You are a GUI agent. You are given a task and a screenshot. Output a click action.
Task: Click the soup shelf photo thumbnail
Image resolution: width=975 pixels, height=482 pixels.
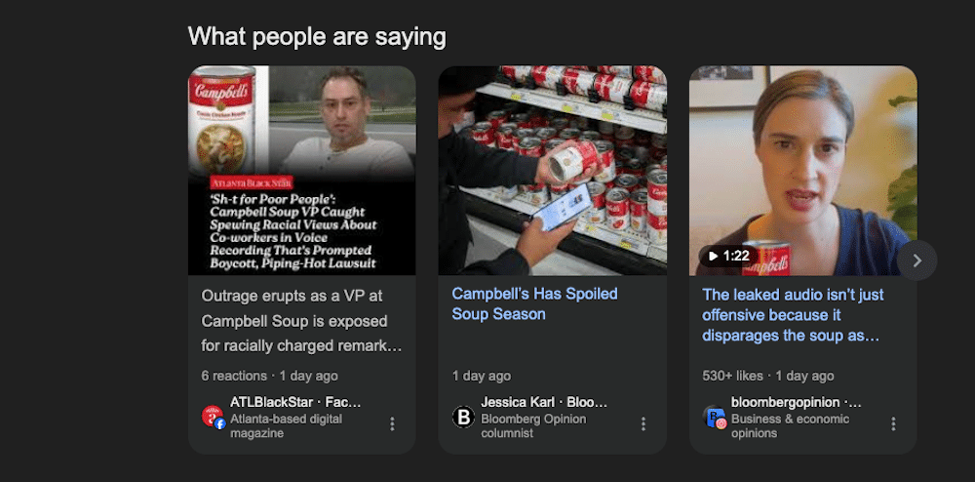pyautogui.click(x=553, y=171)
